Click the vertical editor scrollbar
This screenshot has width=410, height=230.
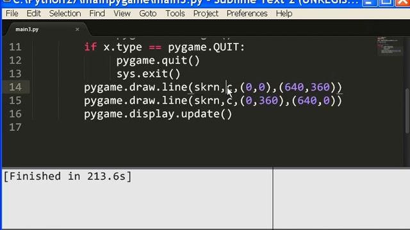tap(407, 111)
